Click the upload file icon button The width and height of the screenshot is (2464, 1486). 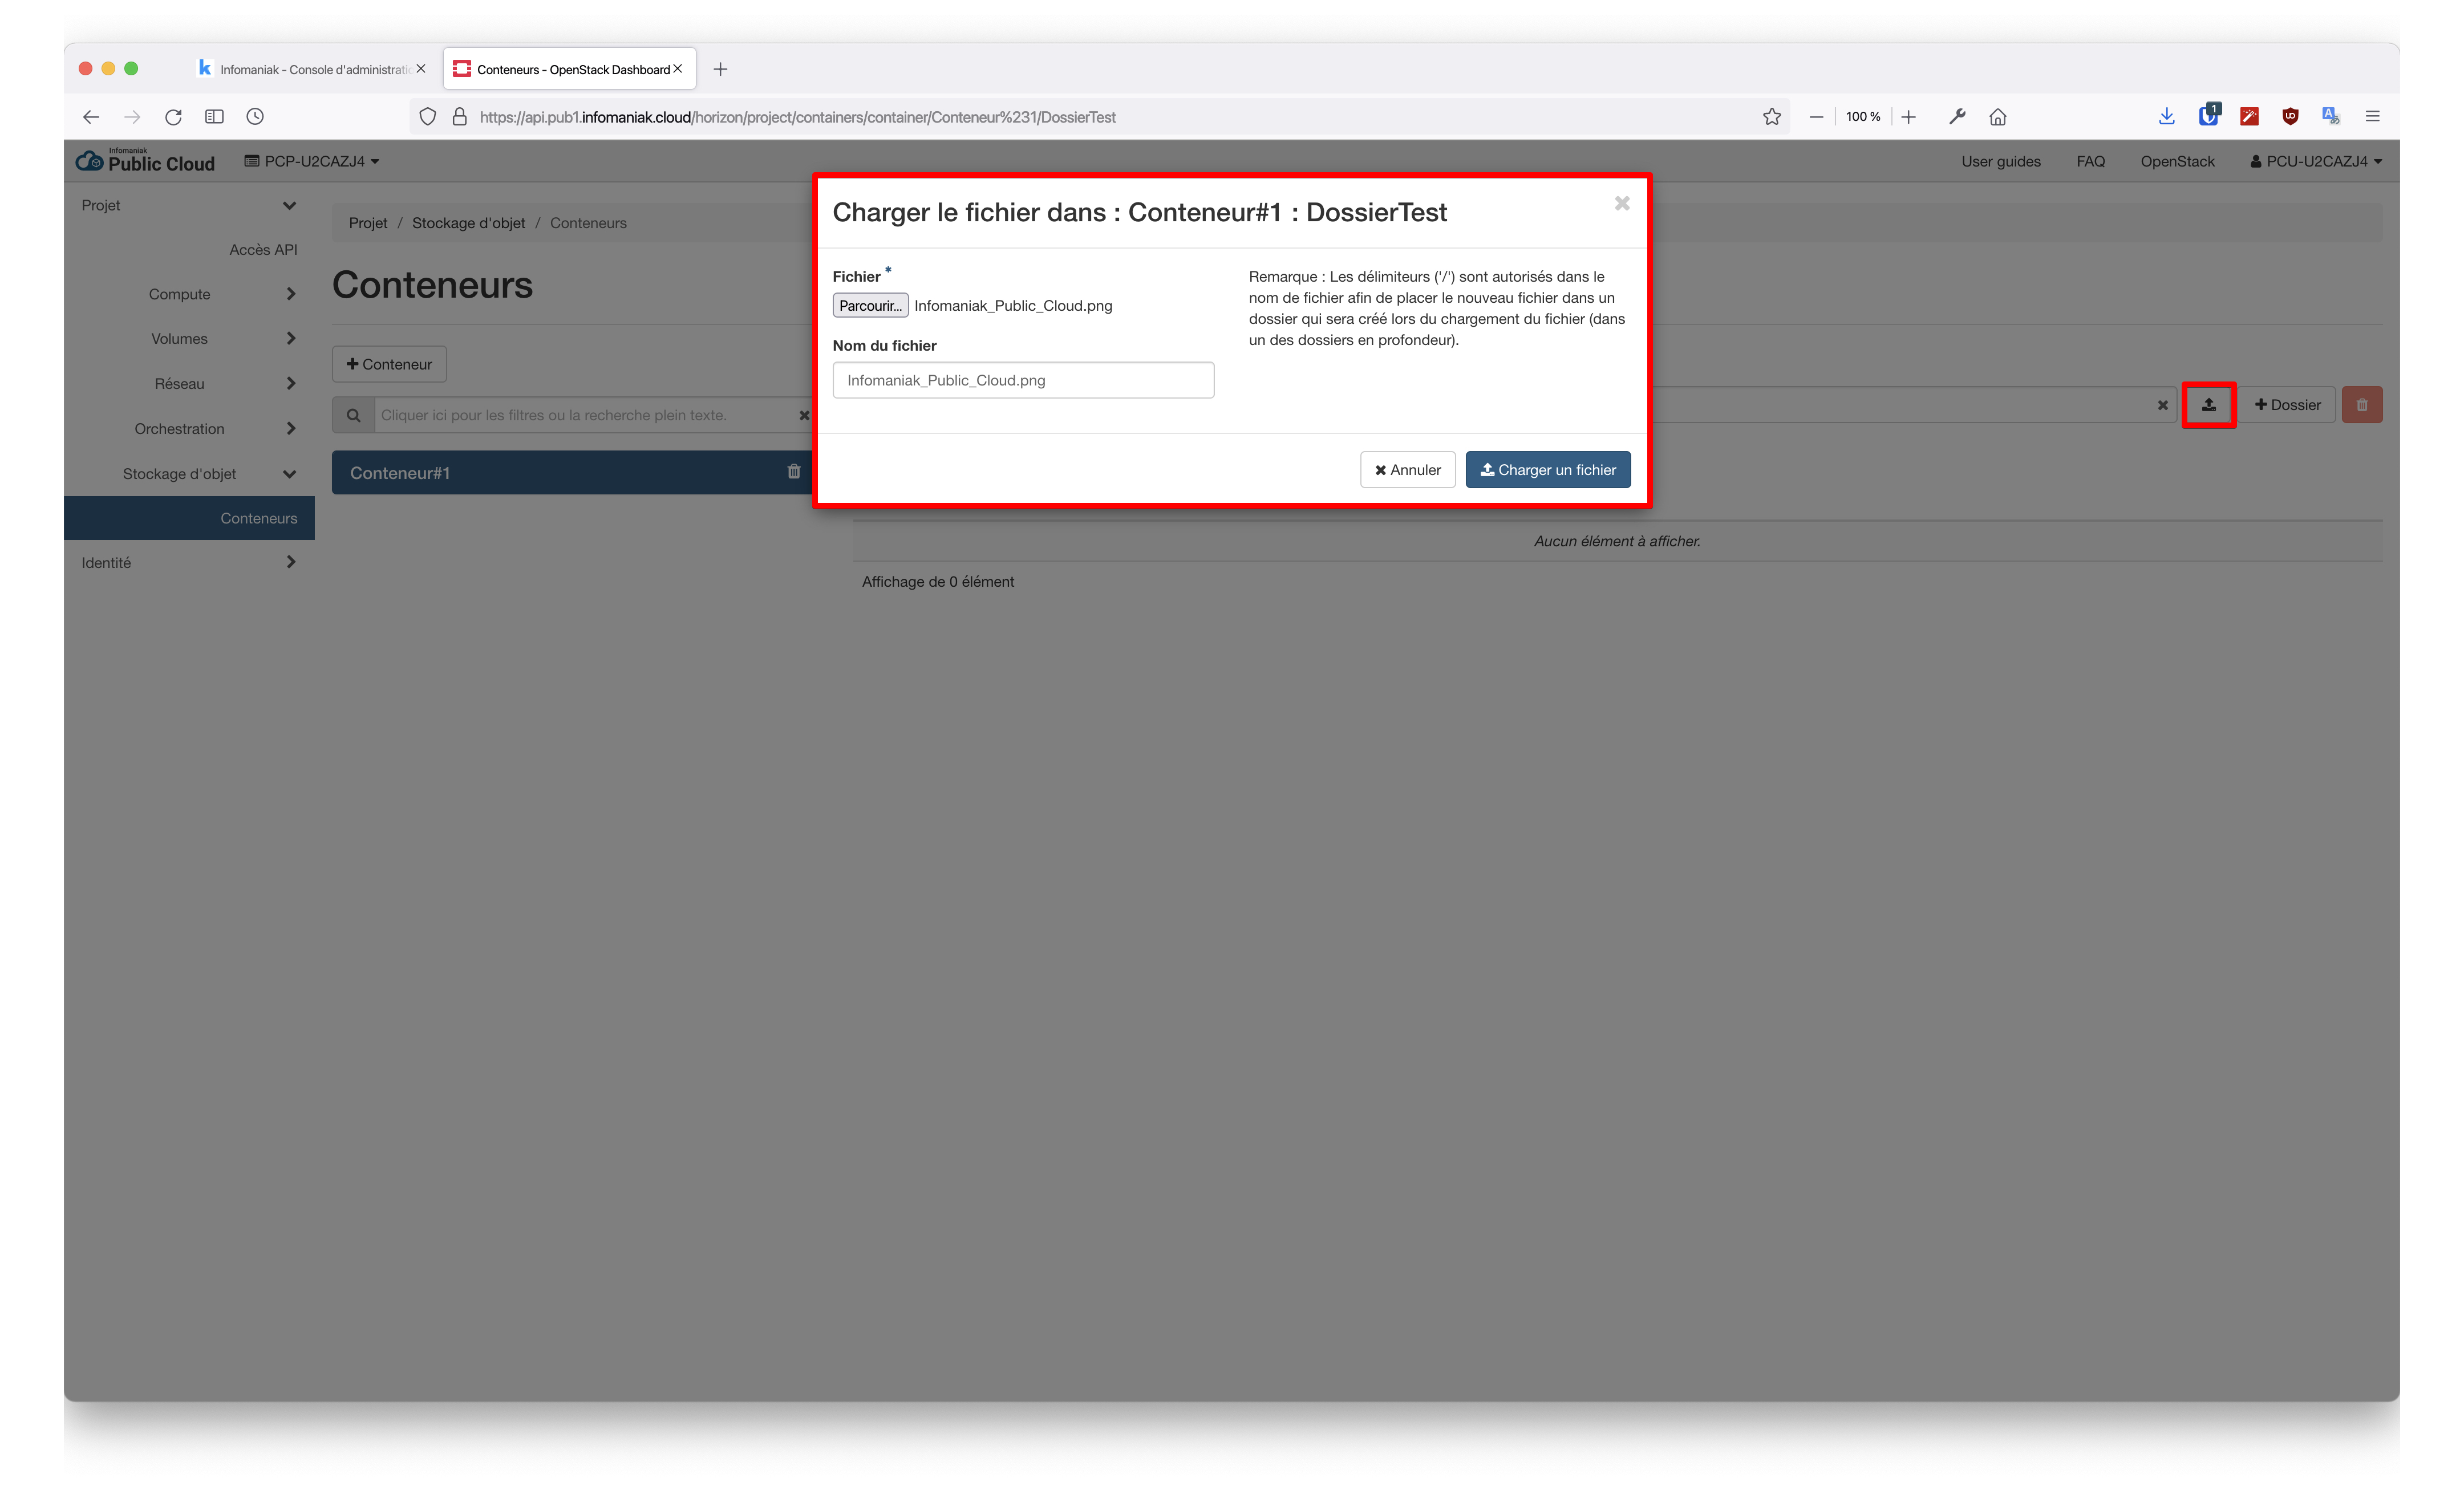tap(2208, 405)
